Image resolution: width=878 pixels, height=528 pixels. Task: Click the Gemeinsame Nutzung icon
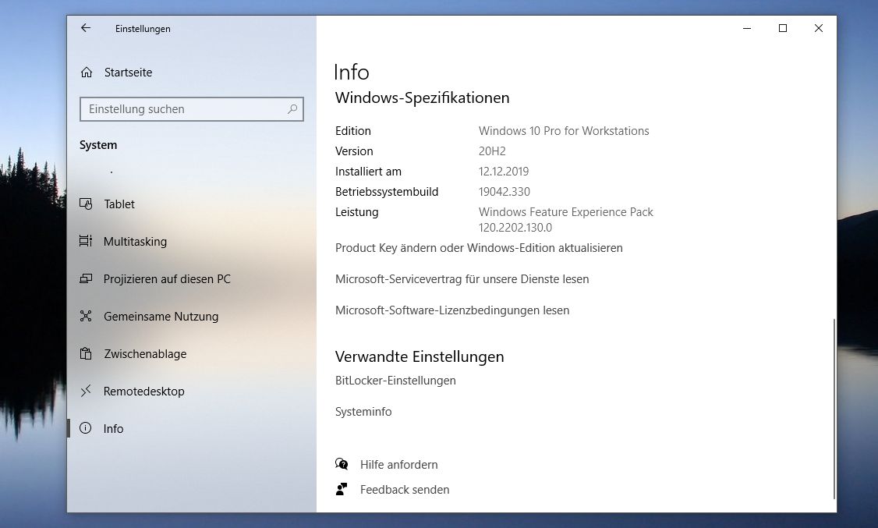(x=86, y=317)
